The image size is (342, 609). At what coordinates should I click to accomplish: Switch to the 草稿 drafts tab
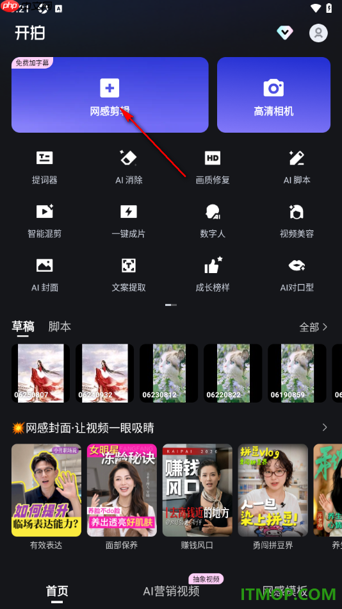coord(23,327)
